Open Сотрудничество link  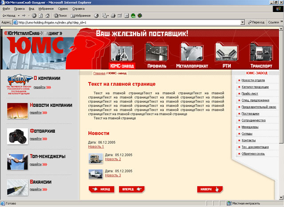point(253,120)
